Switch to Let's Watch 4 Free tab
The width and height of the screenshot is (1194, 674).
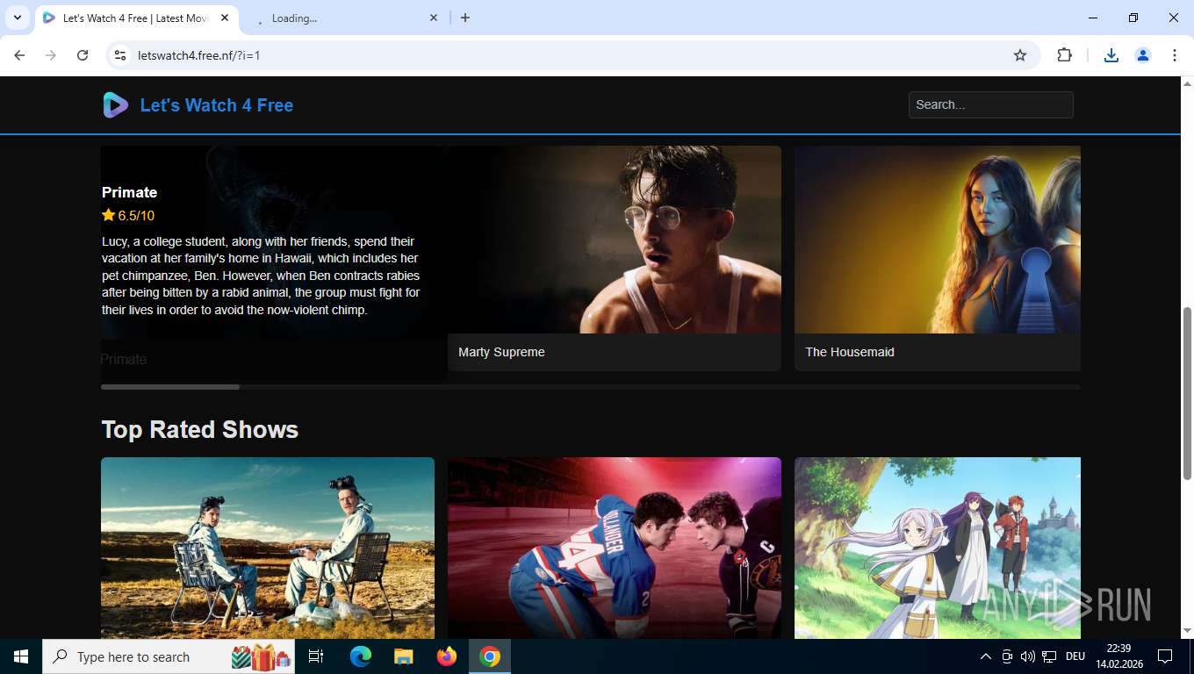click(136, 18)
